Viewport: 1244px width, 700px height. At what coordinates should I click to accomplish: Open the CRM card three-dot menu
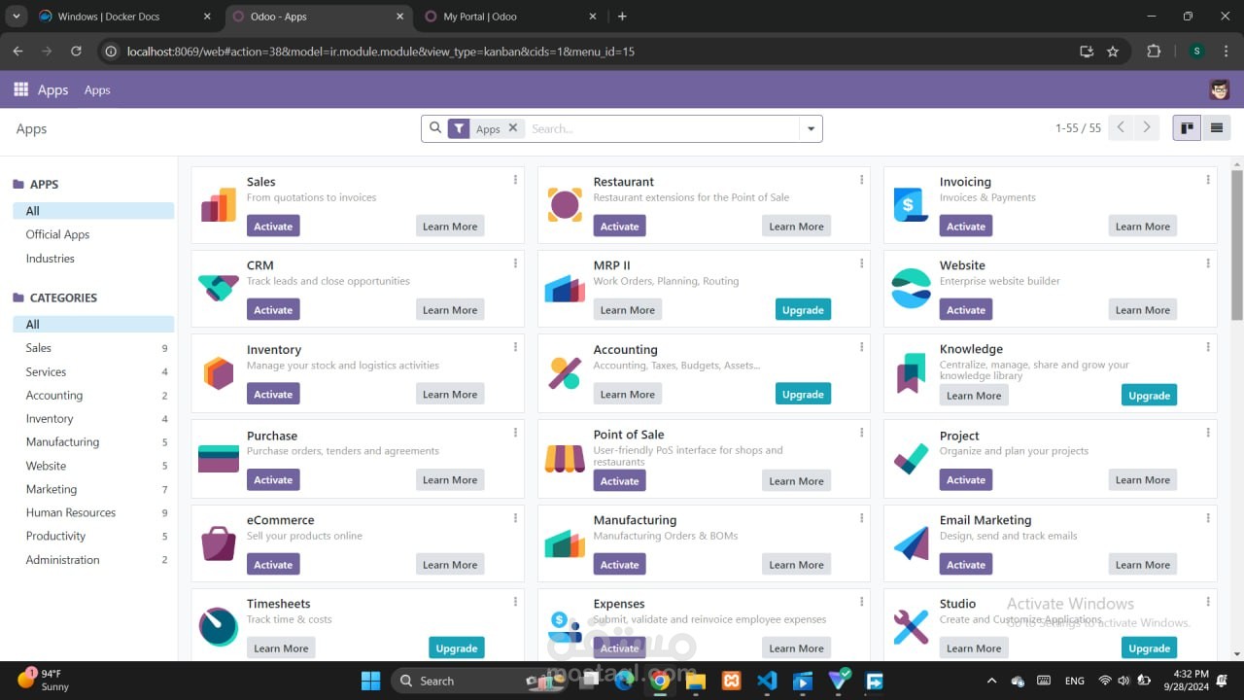(x=515, y=263)
